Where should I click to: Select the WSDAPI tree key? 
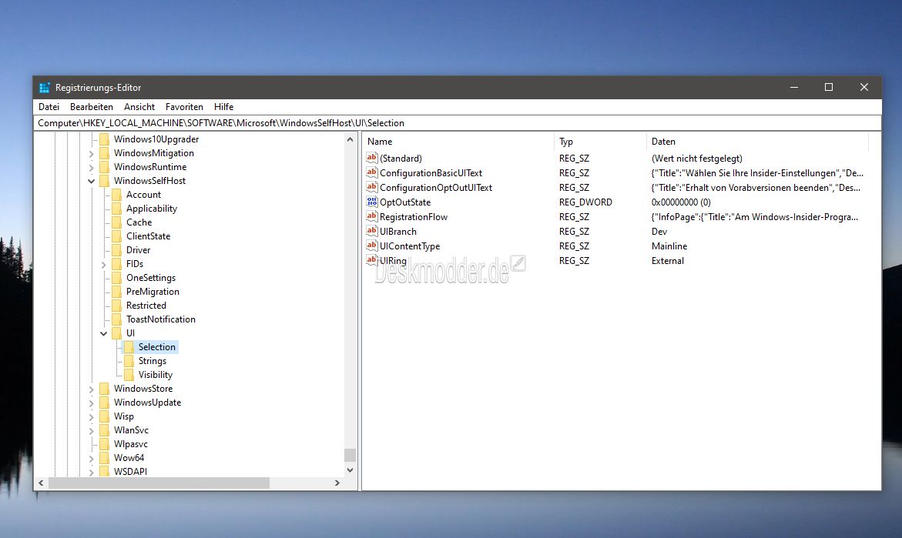pos(130,471)
